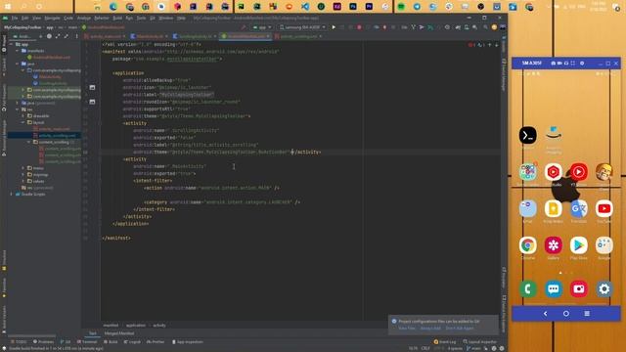Screen dimensions: 626x352
Task: Click the error indicator in editor corner
Action: [471, 45]
